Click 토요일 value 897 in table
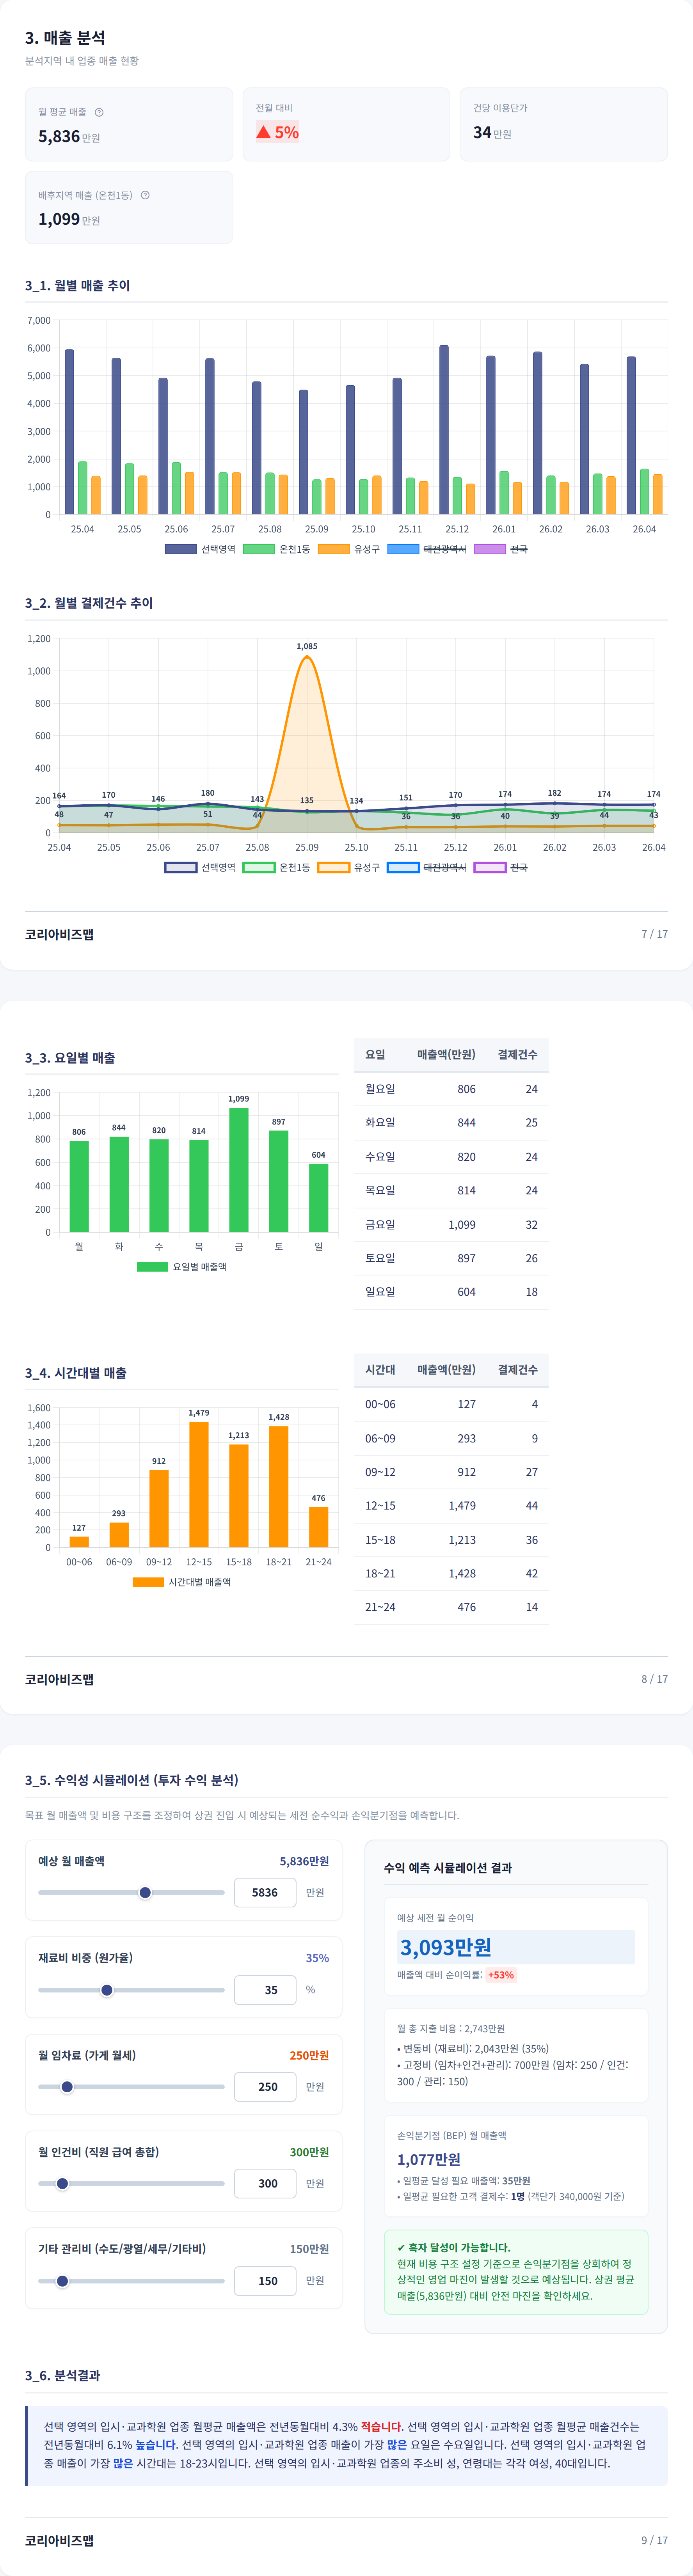 (x=466, y=1258)
